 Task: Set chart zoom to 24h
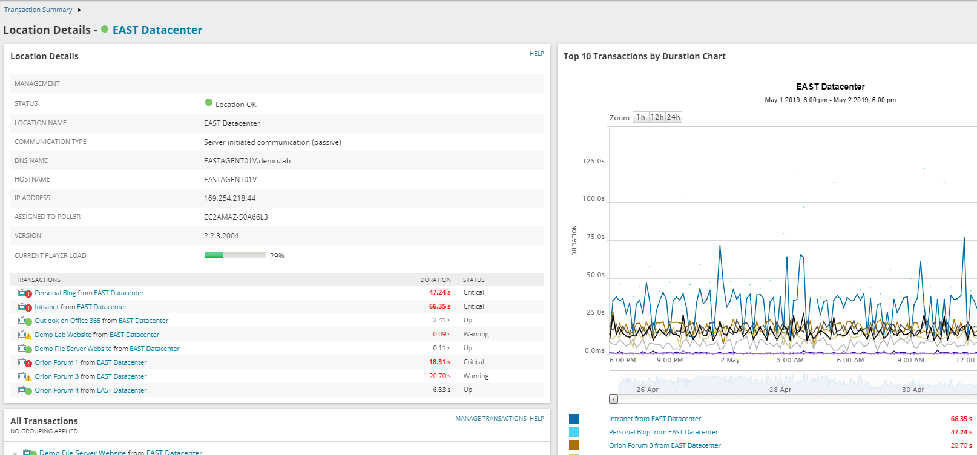point(673,117)
